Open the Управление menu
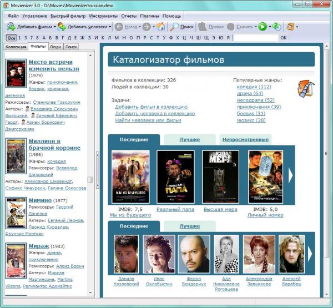This screenshot has width=333, height=308. pyautogui.click(x=34, y=16)
